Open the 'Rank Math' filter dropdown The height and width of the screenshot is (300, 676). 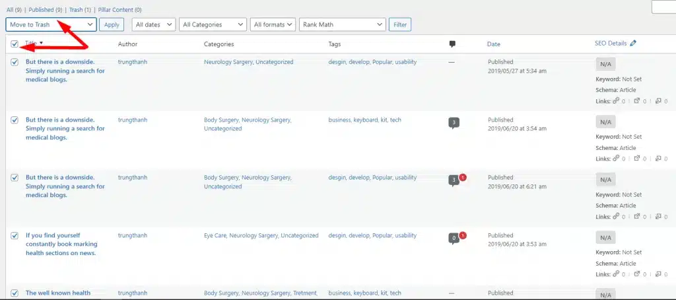point(343,24)
